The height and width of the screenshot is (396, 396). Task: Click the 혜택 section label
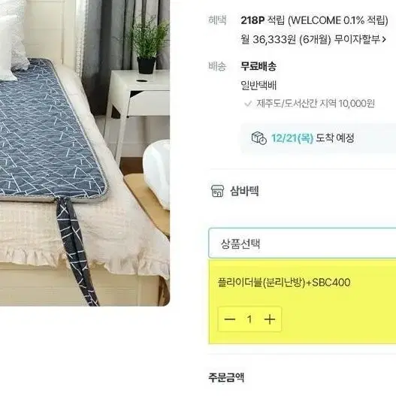coord(217,20)
